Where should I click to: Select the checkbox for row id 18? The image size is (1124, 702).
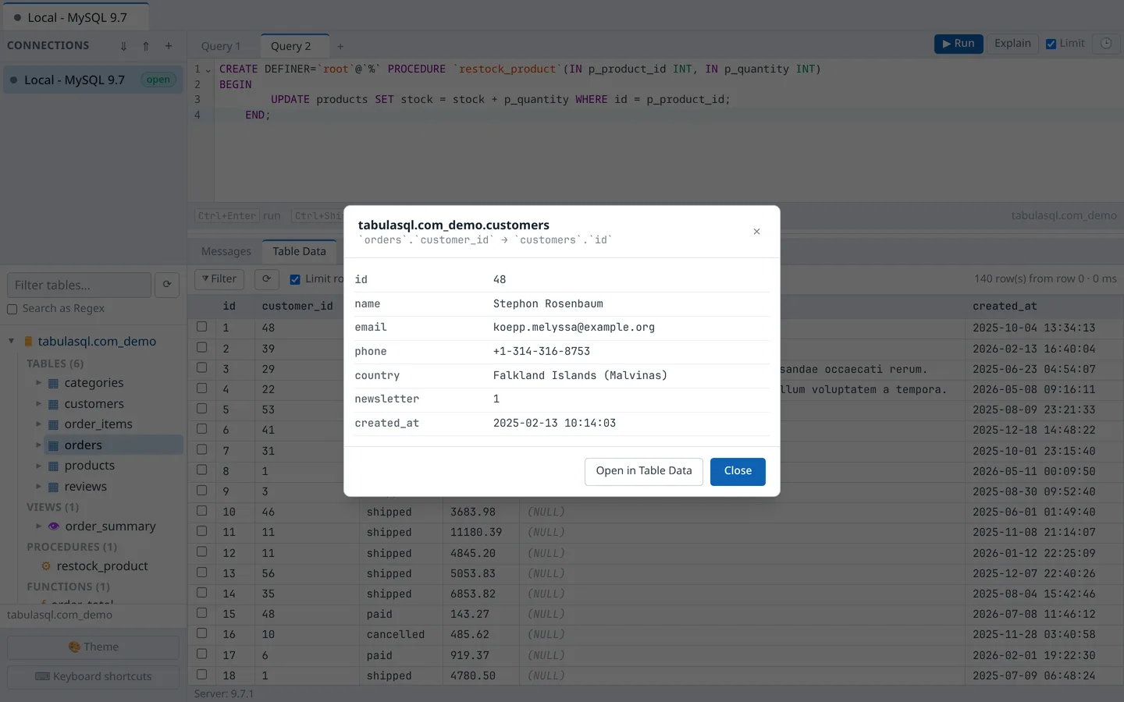[x=201, y=675]
